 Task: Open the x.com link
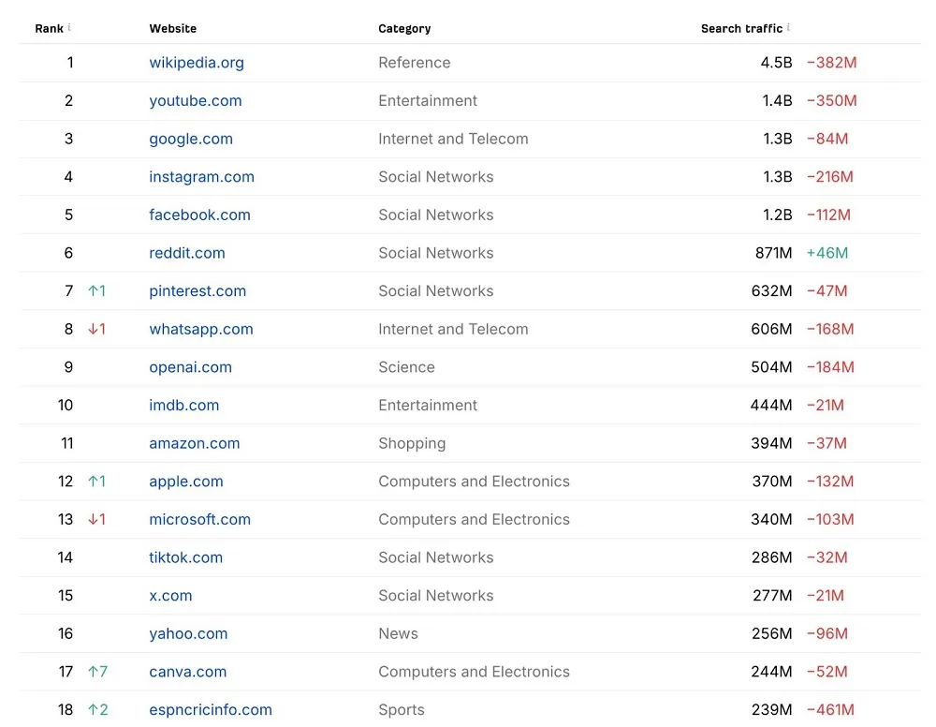[170, 596]
